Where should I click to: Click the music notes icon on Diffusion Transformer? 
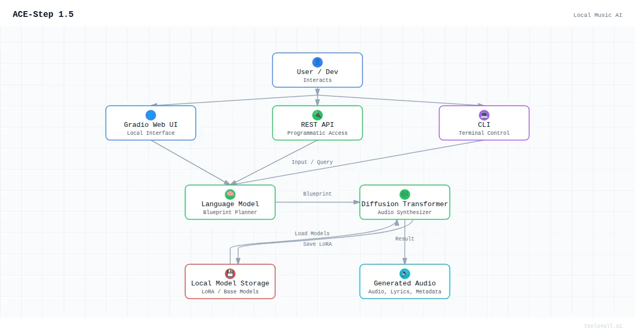[405, 195]
